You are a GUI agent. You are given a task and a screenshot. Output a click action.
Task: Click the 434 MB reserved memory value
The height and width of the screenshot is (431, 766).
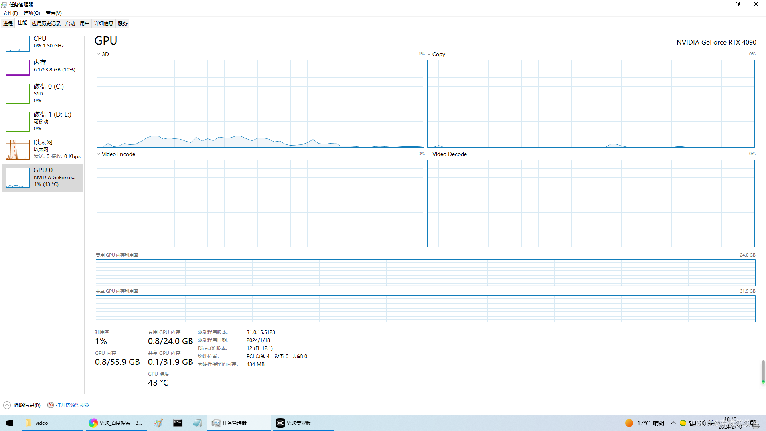click(x=255, y=364)
